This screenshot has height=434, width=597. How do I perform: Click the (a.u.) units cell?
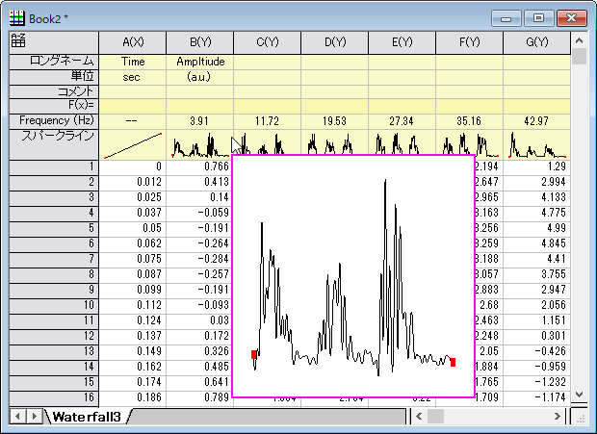click(200, 77)
